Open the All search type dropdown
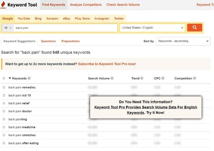This screenshot has height=151, width=214. click(x=8, y=28)
